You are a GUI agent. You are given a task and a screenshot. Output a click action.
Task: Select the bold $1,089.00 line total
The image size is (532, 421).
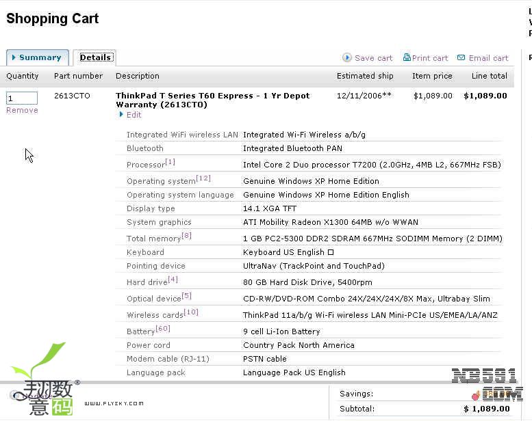[485, 96]
